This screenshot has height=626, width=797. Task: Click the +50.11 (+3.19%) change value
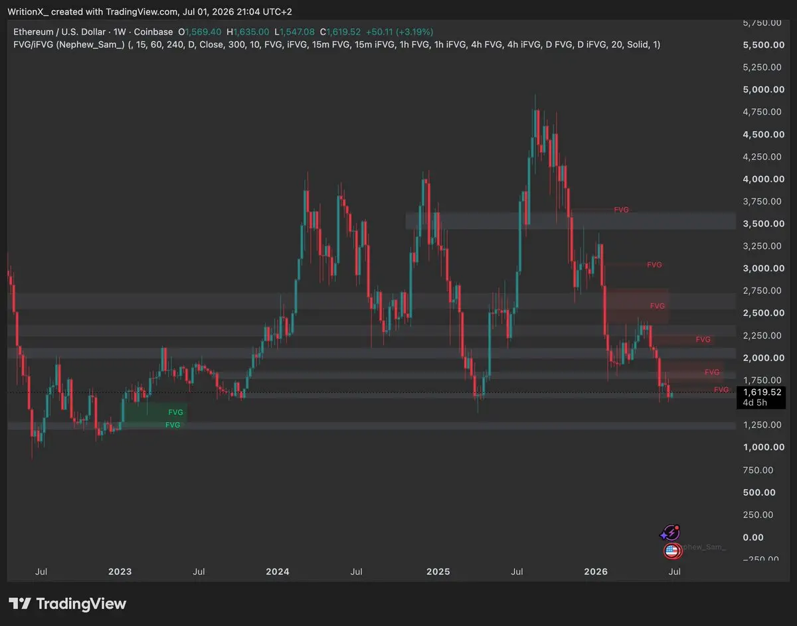point(400,31)
